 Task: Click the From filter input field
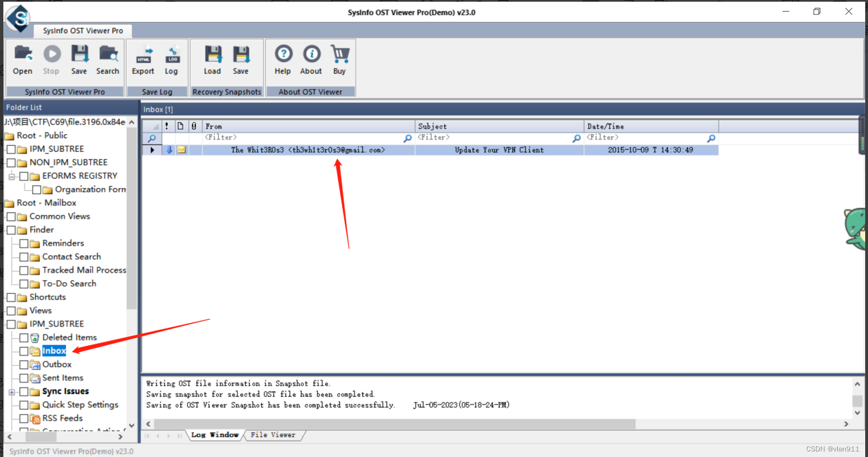303,138
